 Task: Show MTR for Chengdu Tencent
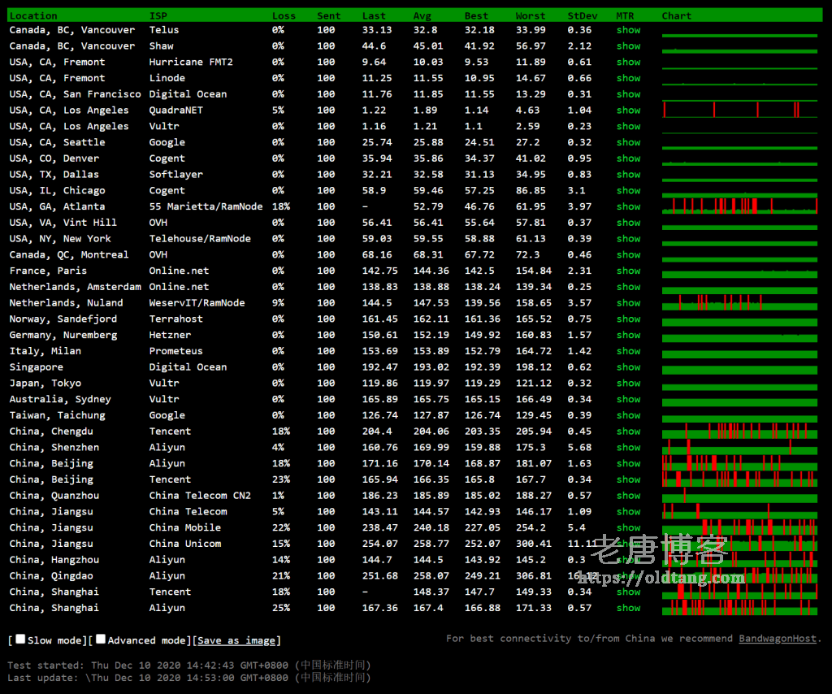pos(628,432)
